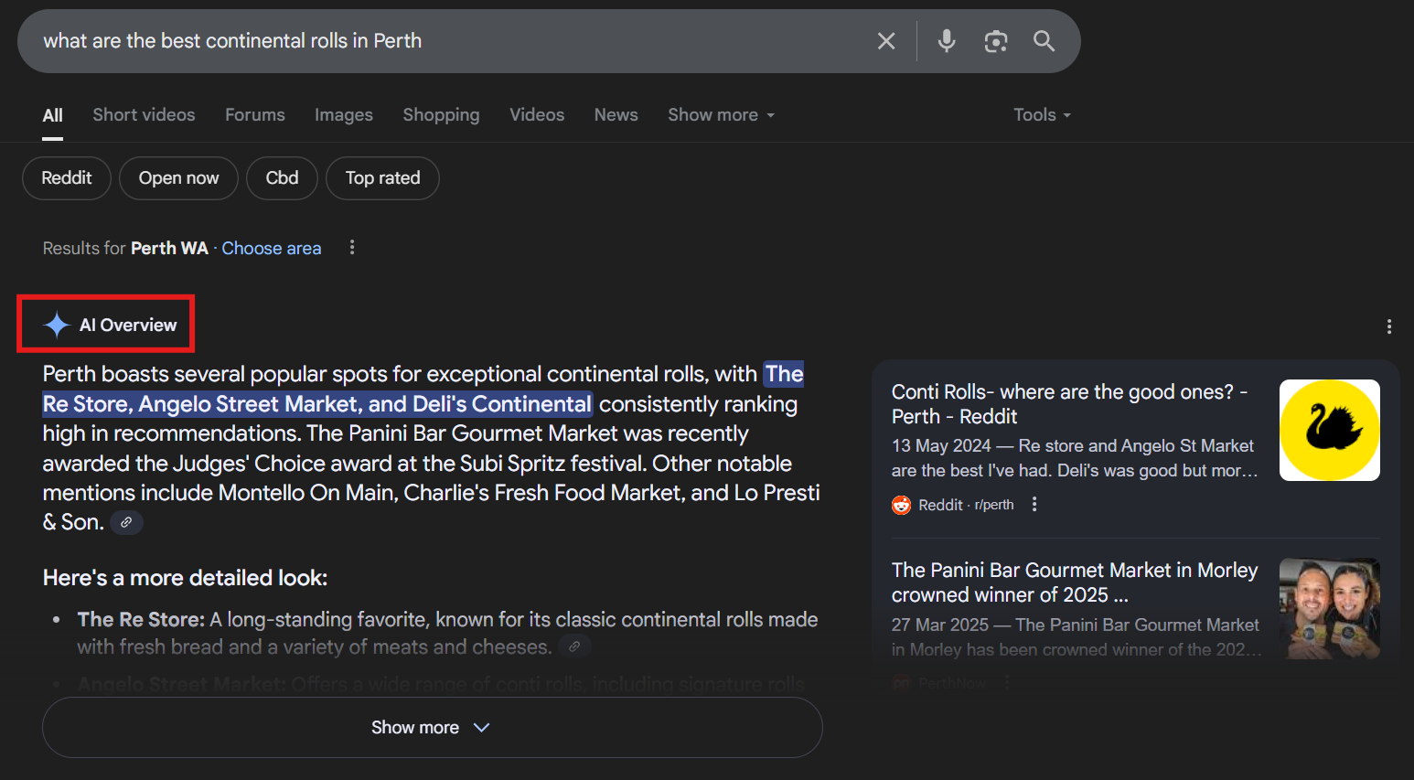1414x780 pixels.
Task: Click the Panini Bar article photo thumbnail
Action: [x=1329, y=609]
